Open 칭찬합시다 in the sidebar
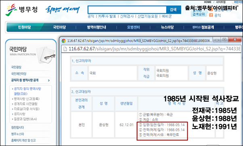Image resolution: width=243 pixels, height=146 pixels. click(x=17, y=127)
